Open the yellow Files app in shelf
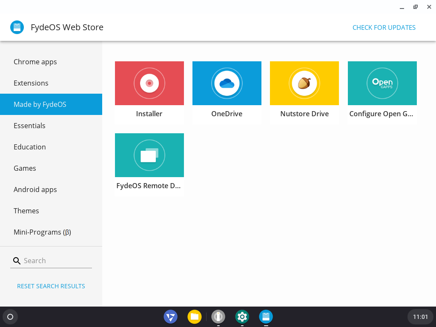 click(x=194, y=317)
